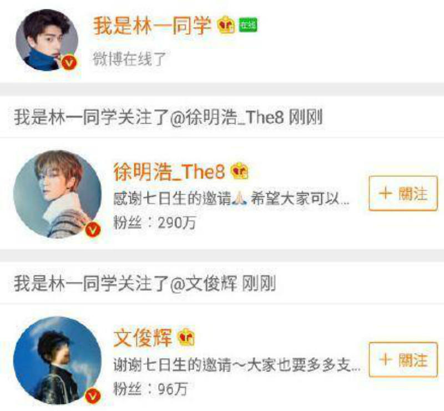Screen dimensions: 444x411
Task: Open 文俊辉 profile picture
Action: [x=57, y=360]
